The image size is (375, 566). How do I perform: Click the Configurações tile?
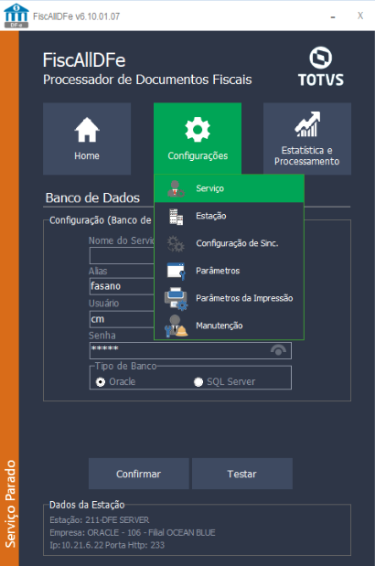(198, 139)
